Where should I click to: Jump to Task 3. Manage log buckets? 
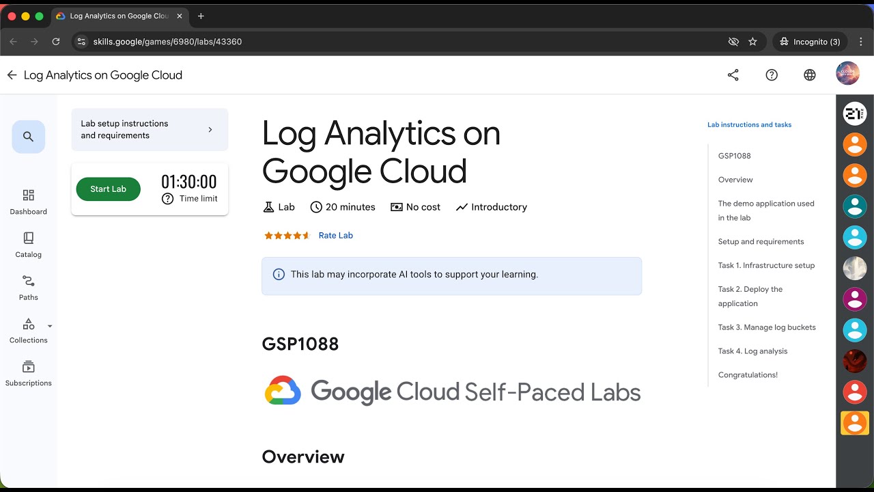pyautogui.click(x=767, y=327)
